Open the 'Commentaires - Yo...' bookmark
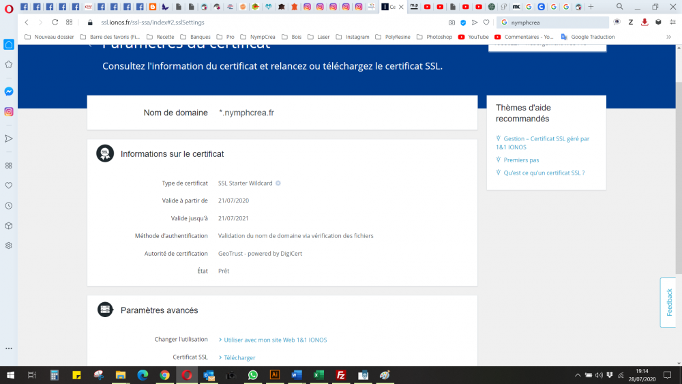 click(524, 37)
